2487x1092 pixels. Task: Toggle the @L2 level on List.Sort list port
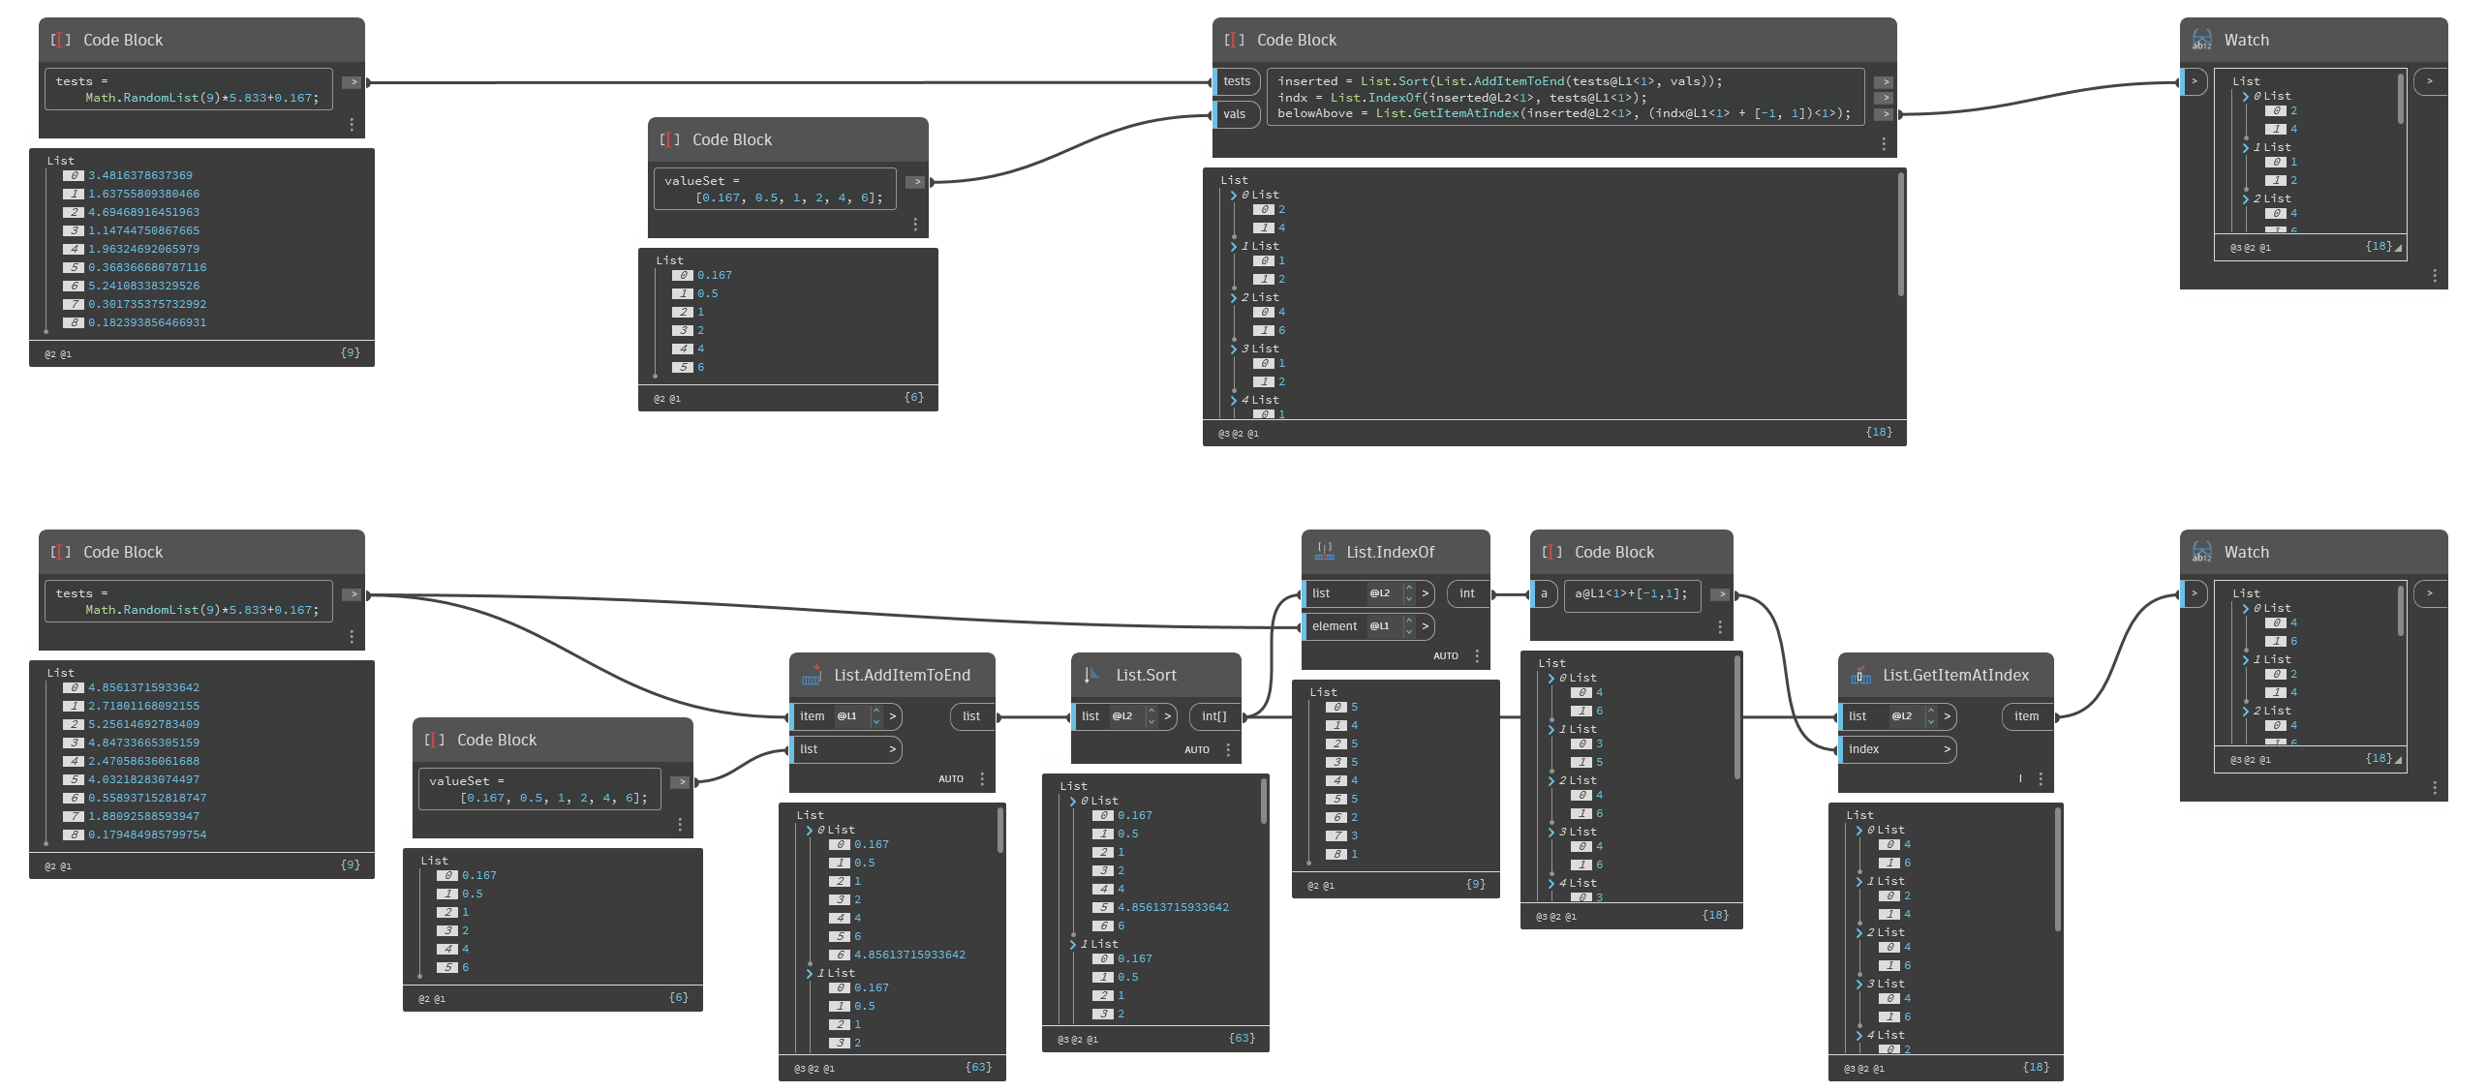(x=1122, y=716)
